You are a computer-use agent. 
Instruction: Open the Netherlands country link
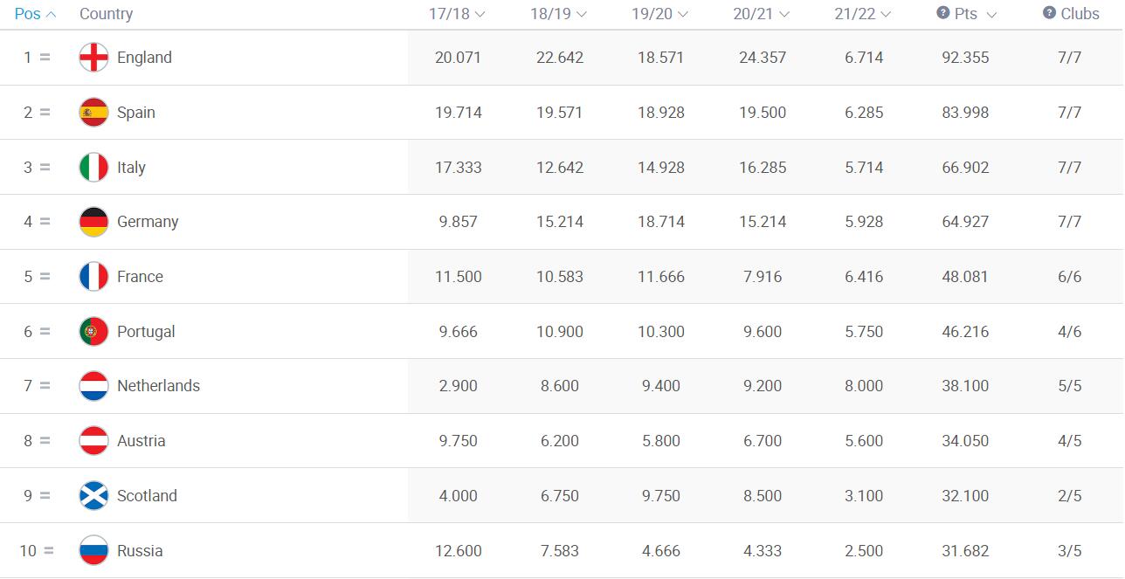click(x=158, y=386)
